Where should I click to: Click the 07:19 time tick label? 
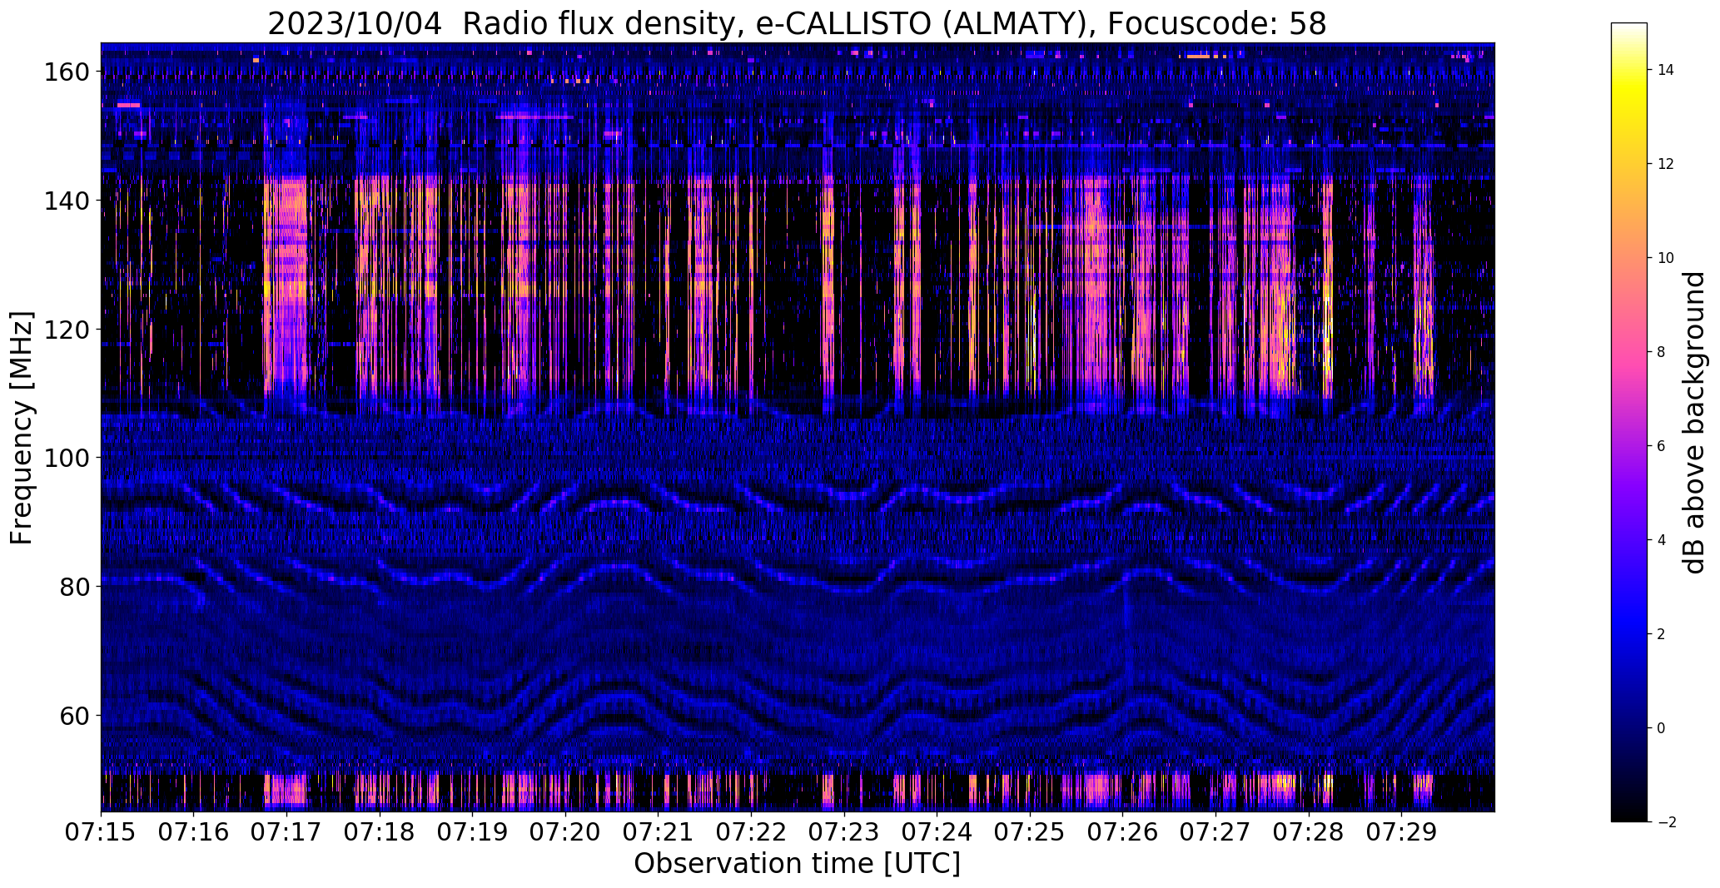tap(472, 832)
